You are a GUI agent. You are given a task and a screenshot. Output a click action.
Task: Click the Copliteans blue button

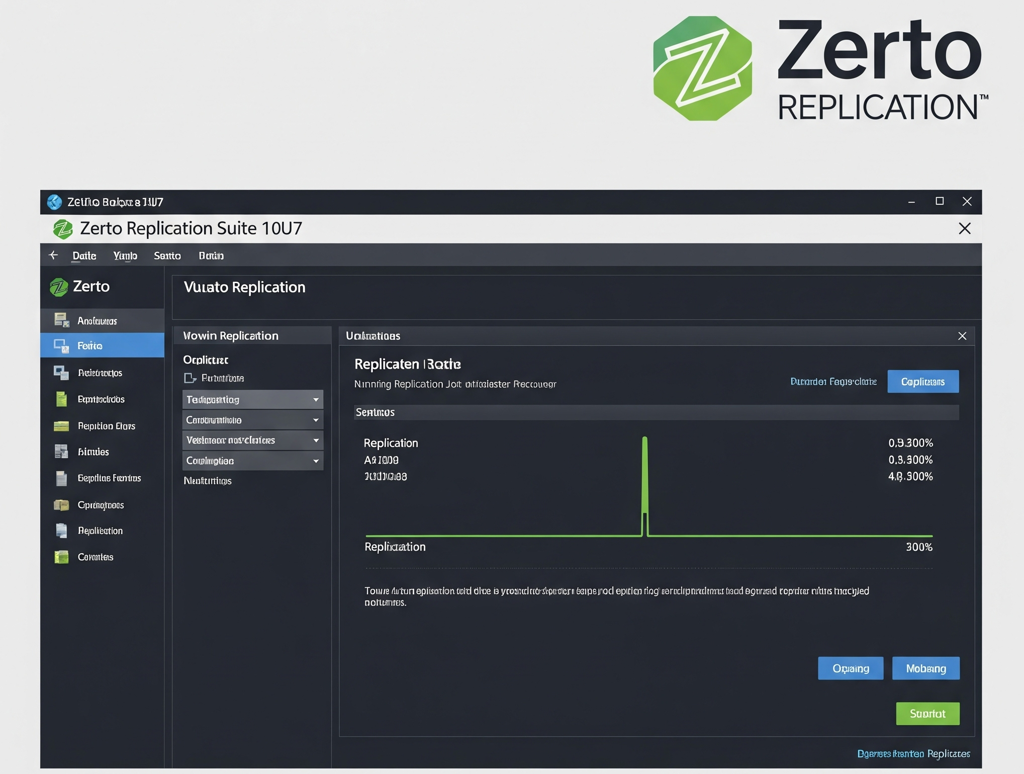[x=923, y=381]
